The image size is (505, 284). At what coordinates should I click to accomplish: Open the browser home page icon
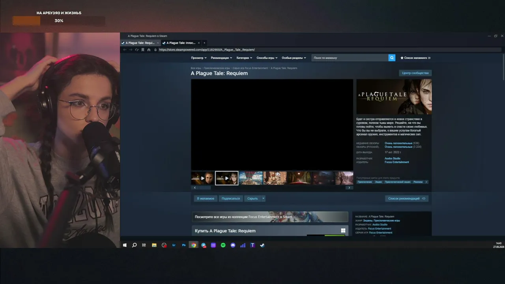coord(149,50)
